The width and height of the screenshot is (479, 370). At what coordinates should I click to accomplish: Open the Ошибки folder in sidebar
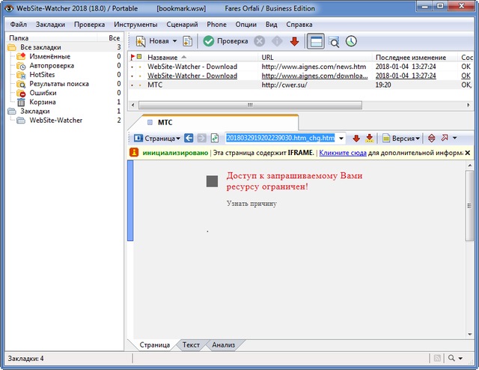click(x=43, y=93)
